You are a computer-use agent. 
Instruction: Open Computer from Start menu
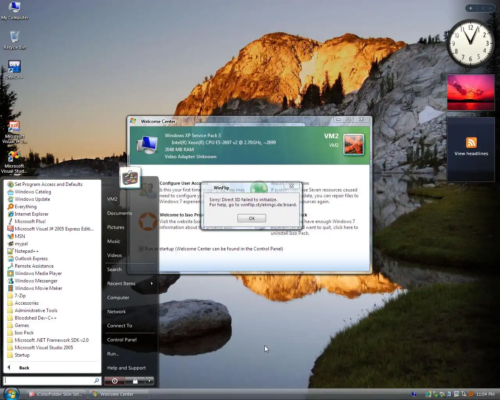coord(118,298)
